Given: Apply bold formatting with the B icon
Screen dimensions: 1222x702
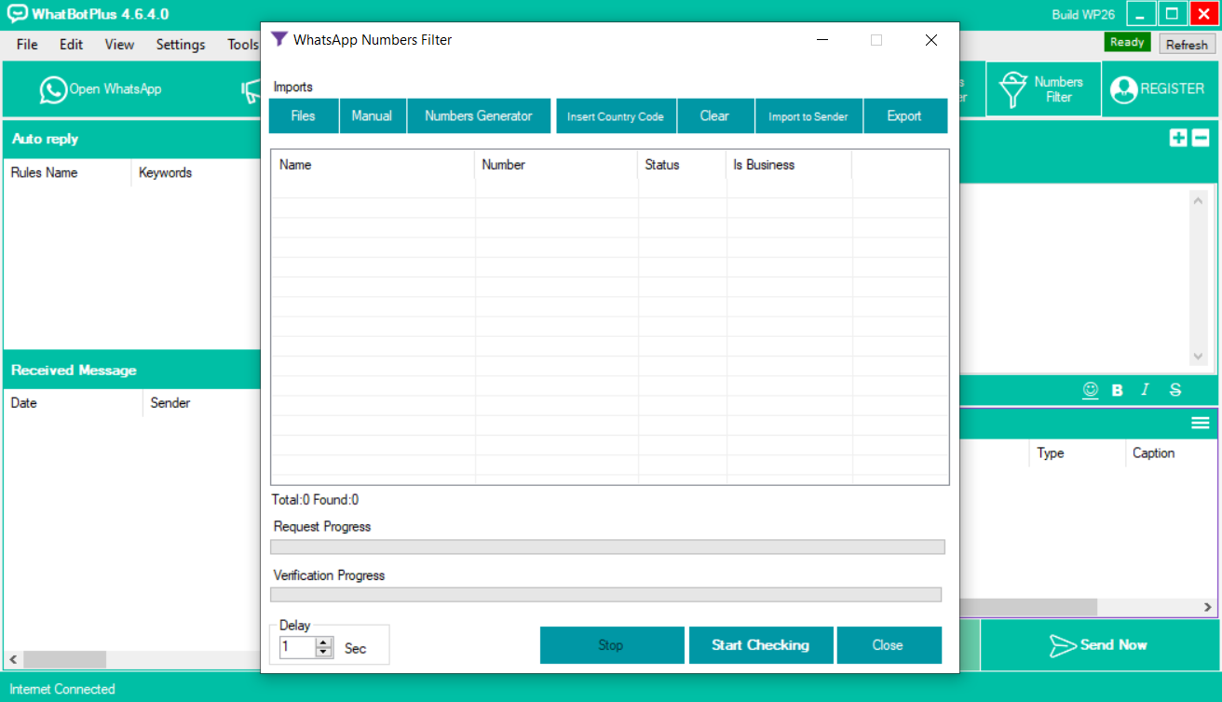Looking at the screenshot, I should (x=1118, y=390).
